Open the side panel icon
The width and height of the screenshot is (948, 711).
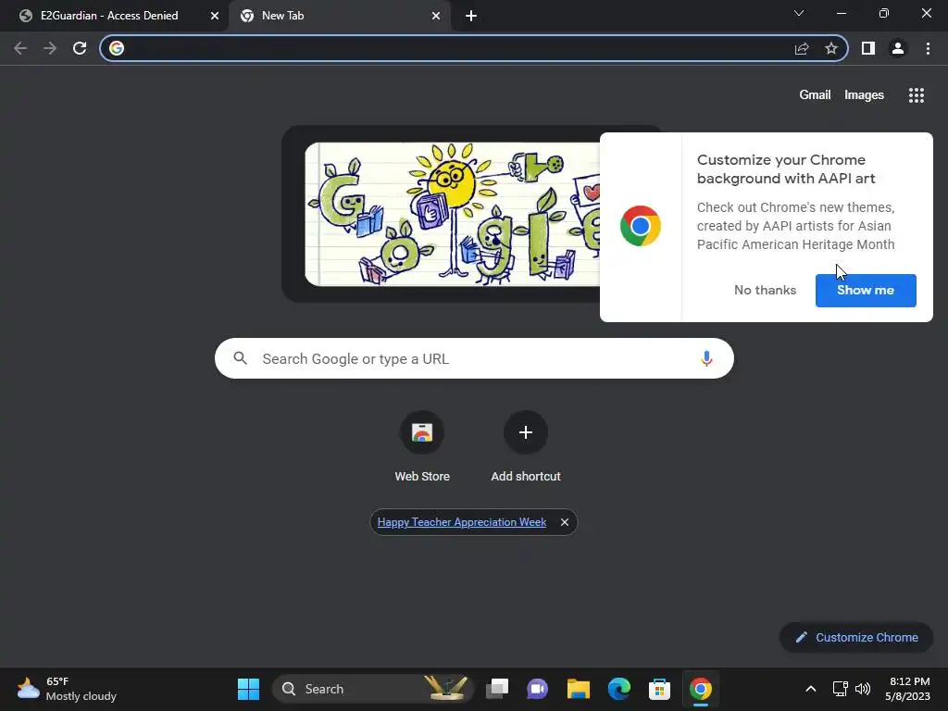[868, 48]
